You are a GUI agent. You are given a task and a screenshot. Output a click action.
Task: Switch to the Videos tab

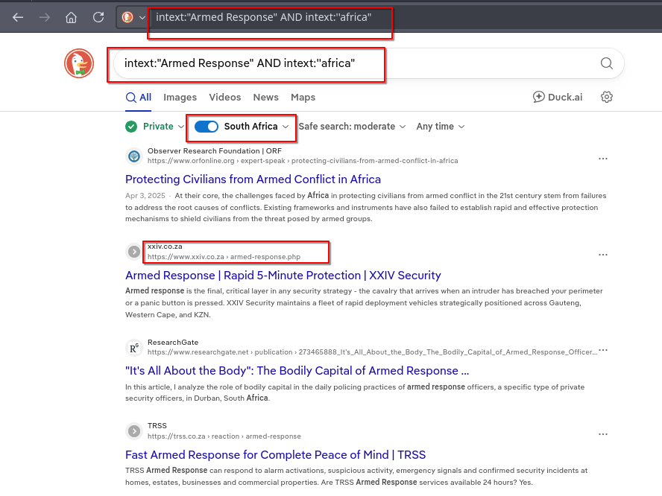click(x=225, y=98)
